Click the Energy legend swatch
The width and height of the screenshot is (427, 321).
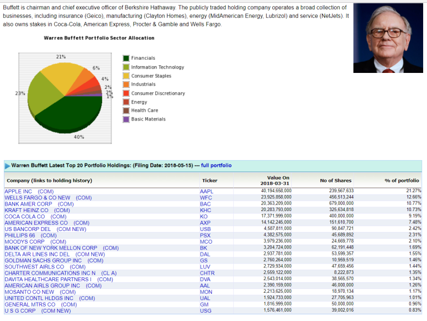click(126, 102)
